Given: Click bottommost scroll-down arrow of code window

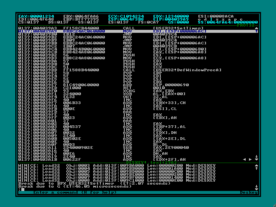Looking at the screenshot, I should (256, 159).
